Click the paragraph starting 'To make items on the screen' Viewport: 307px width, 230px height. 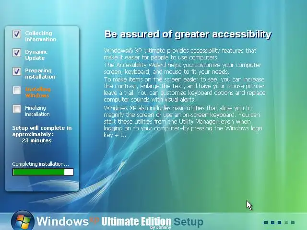[185, 90]
